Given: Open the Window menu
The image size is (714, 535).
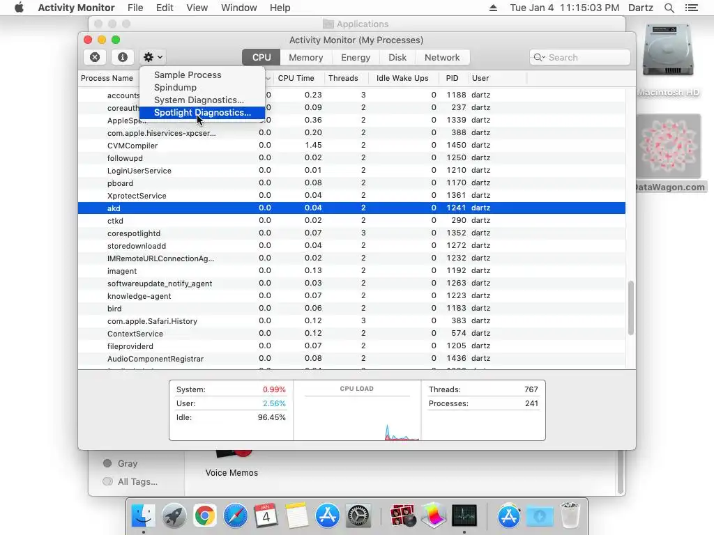Looking at the screenshot, I should click(239, 8).
